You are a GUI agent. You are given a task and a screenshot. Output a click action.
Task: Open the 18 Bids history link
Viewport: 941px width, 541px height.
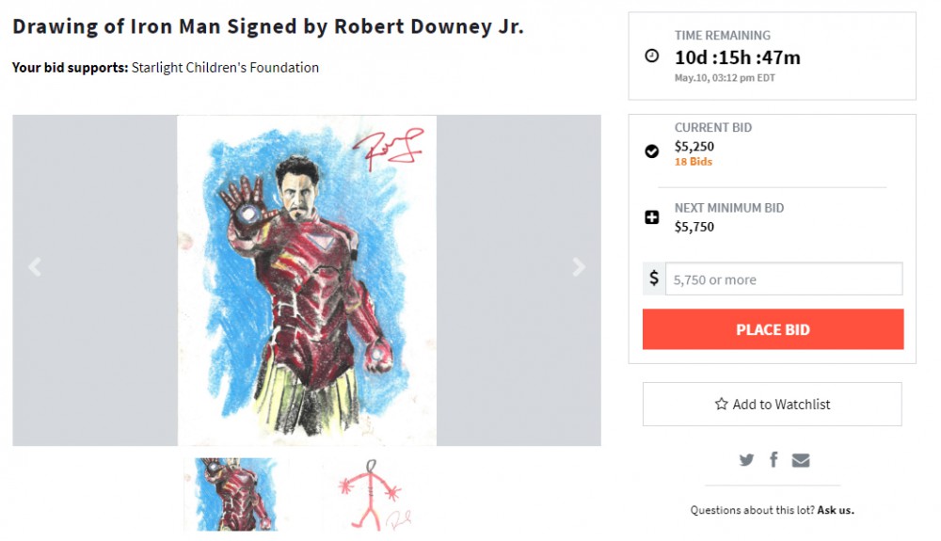coord(694,162)
